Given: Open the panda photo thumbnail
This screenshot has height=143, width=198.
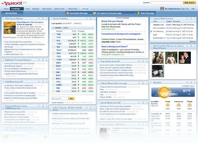Looking at the screenshot, I should [x=158, y=71].
